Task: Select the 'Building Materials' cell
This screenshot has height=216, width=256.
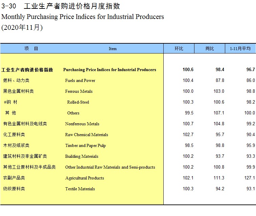Action: [82, 156]
